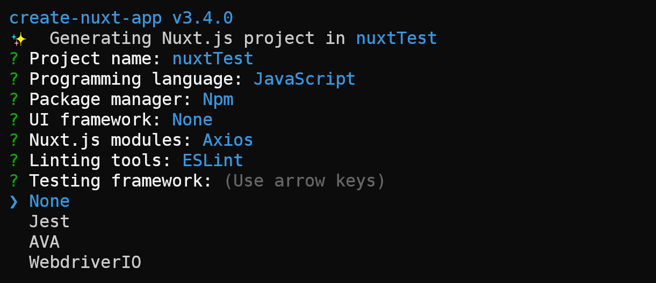Select WebdriverIO from the list

pos(85,263)
